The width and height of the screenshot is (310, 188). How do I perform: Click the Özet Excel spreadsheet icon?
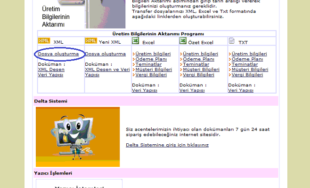point(183,41)
